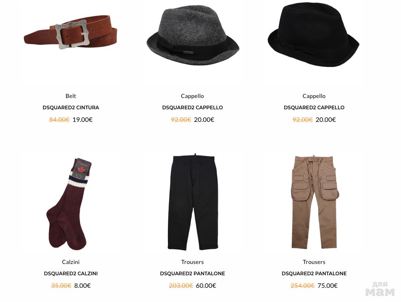Click the 8.00€ socks sale price
401x302 pixels.
pos(82,285)
